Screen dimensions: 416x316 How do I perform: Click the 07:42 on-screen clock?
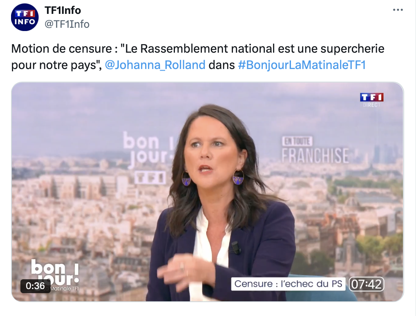click(366, 284)
